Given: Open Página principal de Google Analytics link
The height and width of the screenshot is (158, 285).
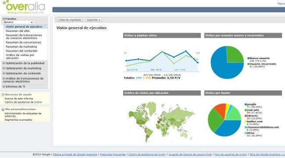Looking at the screenshot, I should click(75, 154).
